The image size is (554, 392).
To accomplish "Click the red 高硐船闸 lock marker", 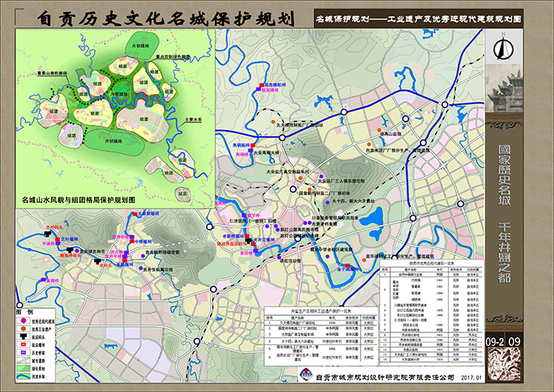I will (x=252, y=145).
